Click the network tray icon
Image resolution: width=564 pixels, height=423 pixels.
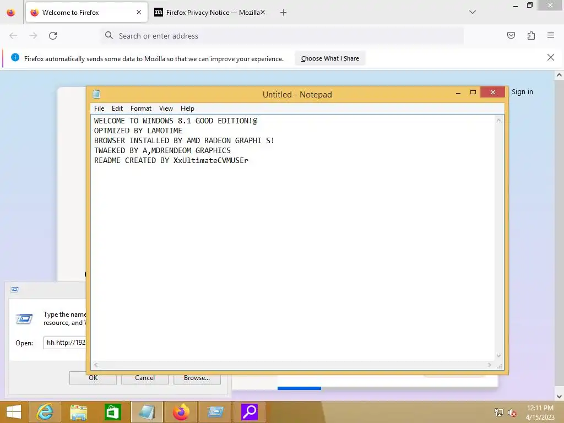click(x=498, y=412)
